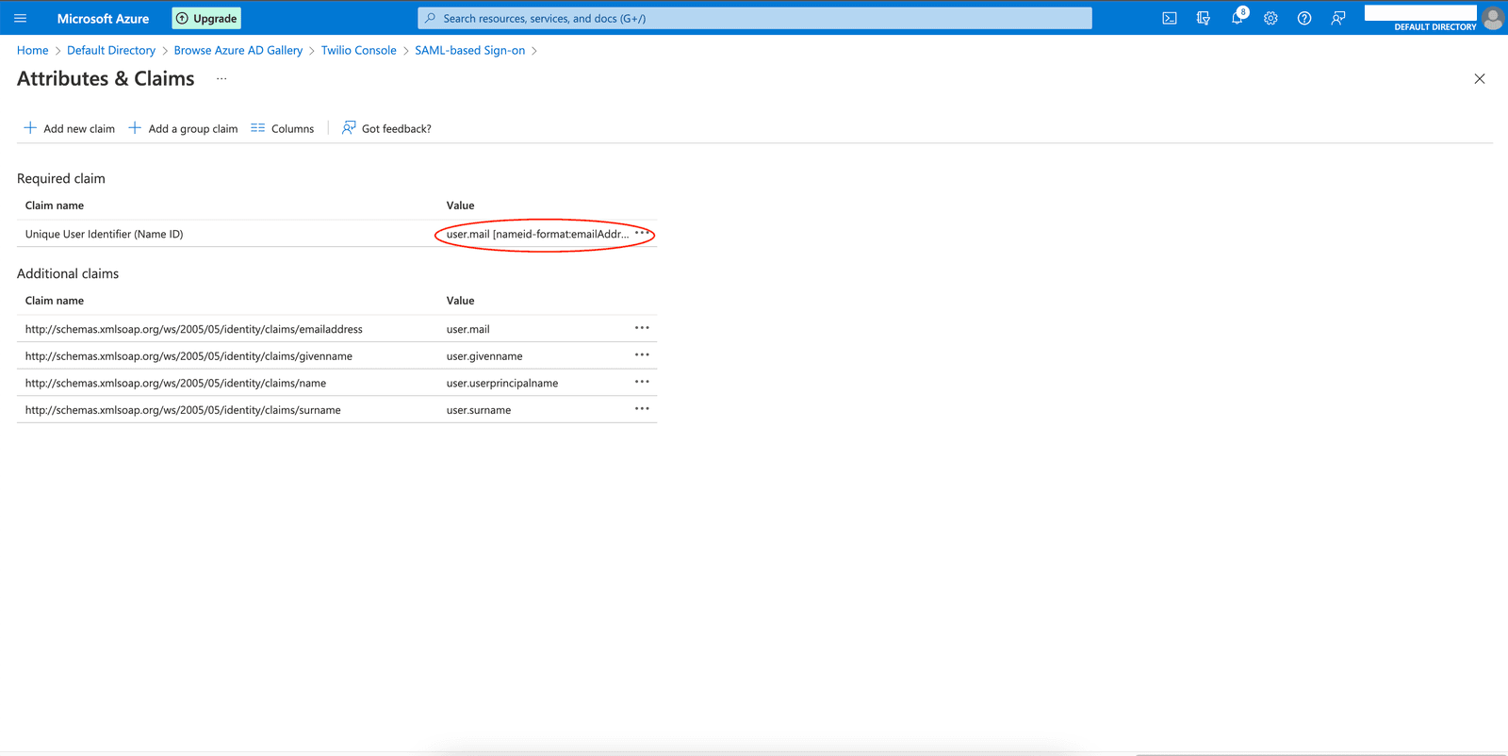Screen dimensions: 1508x756
Task: Go to Home breadcrumb link
Action: coord(32,50)
